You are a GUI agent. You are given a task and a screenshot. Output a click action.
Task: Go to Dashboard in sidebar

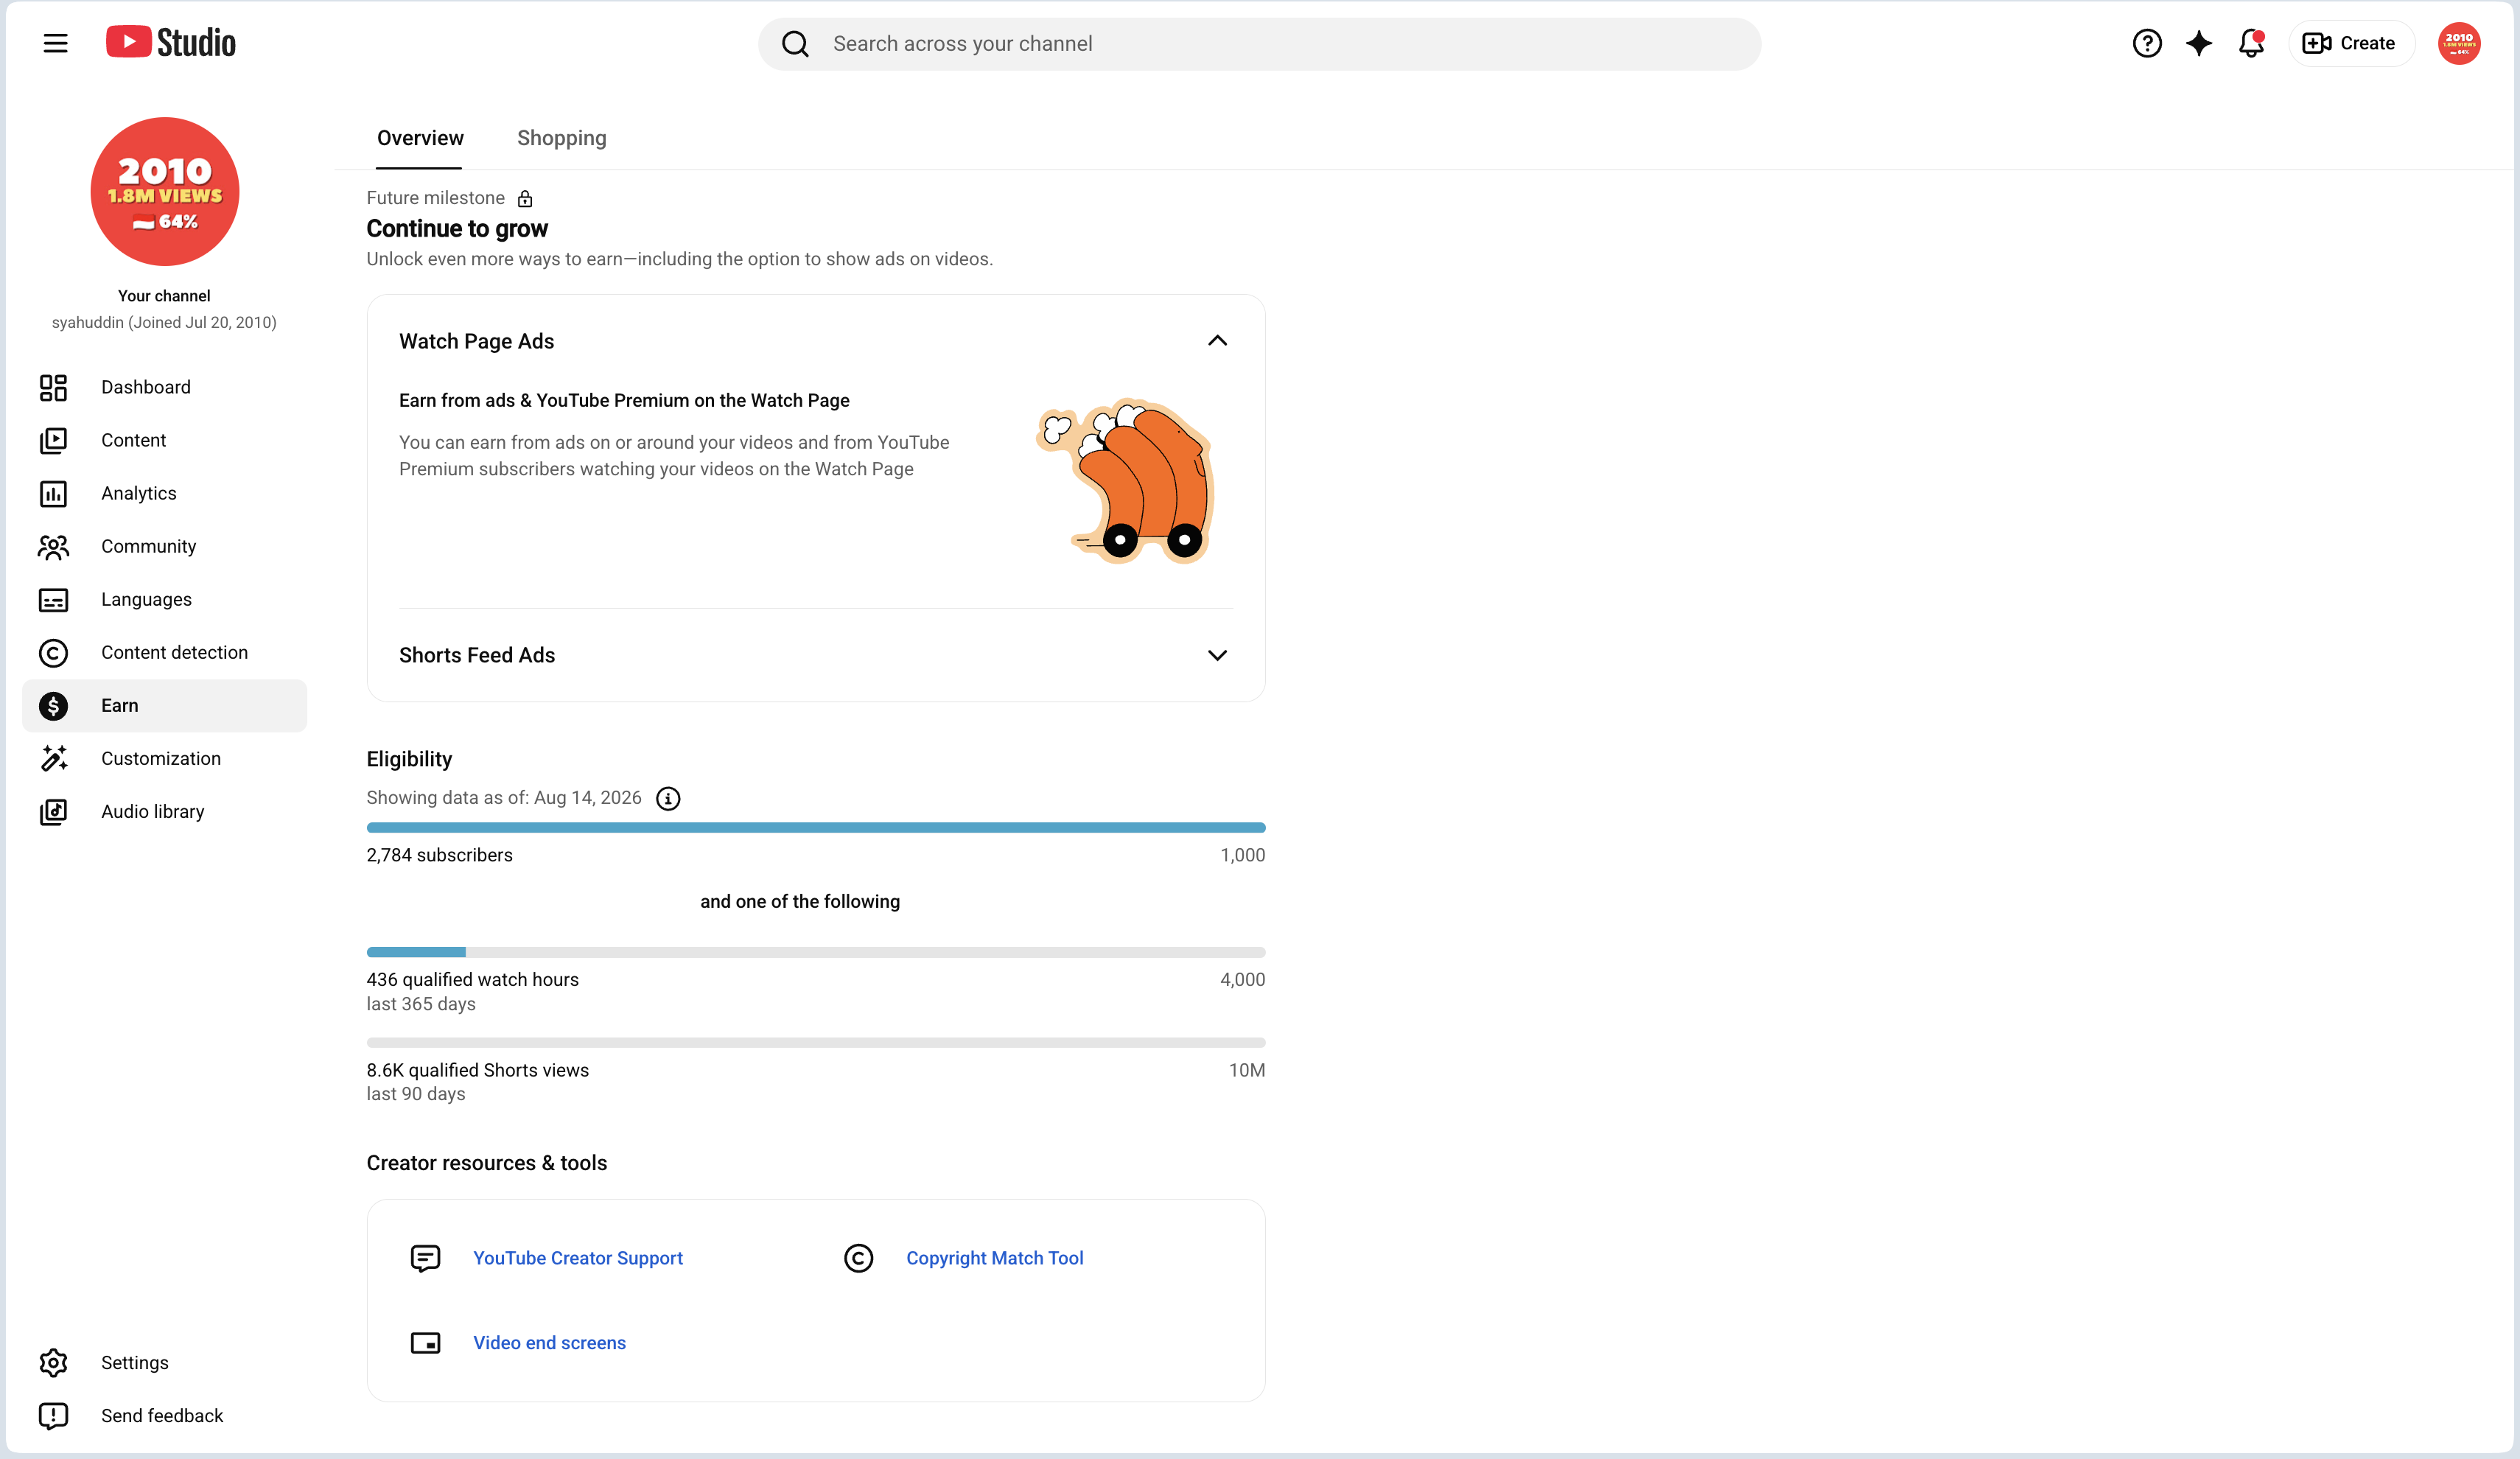click(x=164, y=387)
